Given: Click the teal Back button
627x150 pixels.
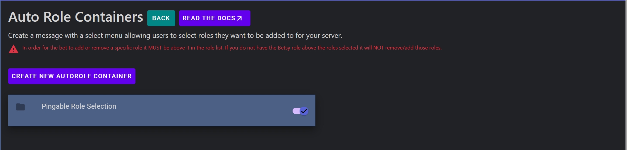Looking at the screenshot, I should coord(161,18).
